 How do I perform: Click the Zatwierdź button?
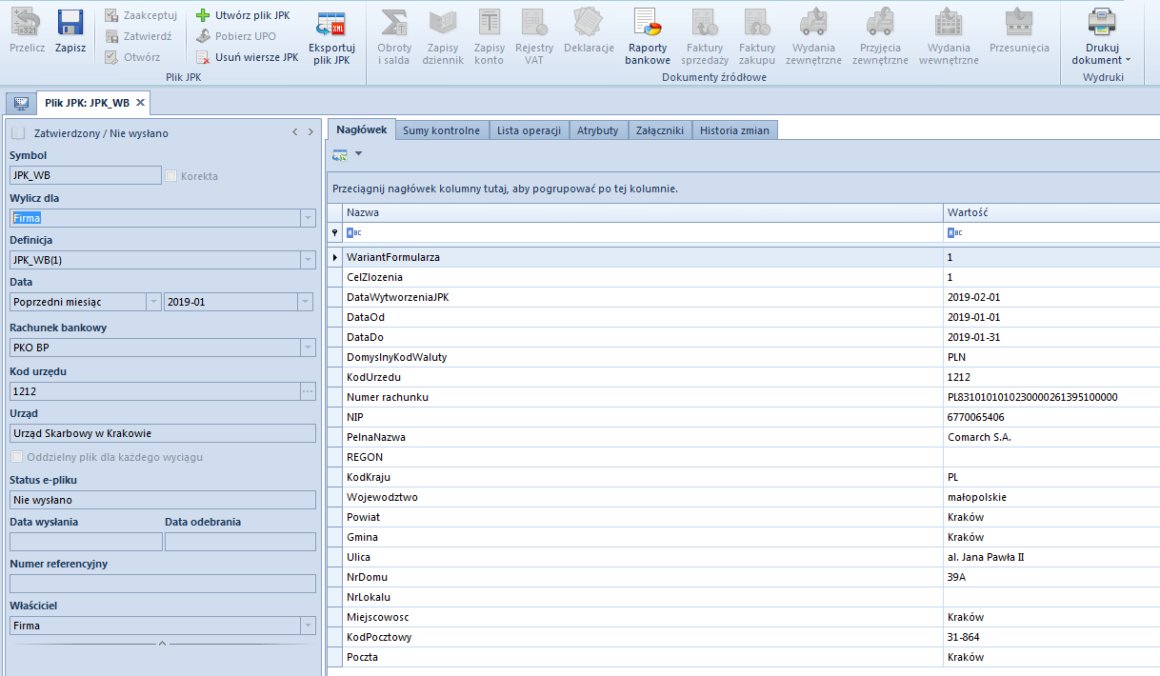[138, 36]
